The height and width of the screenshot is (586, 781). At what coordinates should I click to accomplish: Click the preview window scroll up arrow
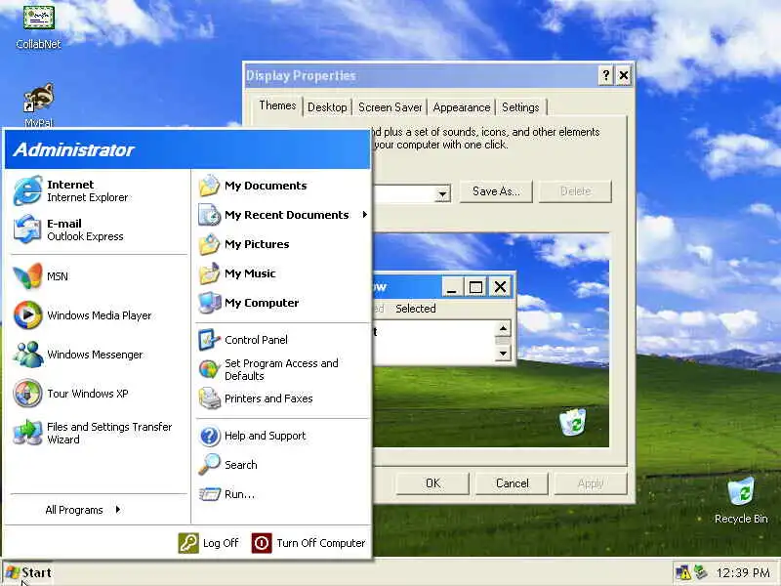click(503, 328)
